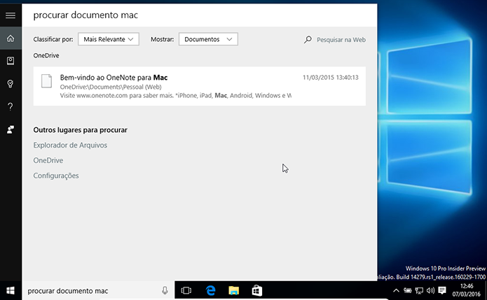Open the taskbar clock showing 12:46

pyautogui.click(x=467, y=290)
